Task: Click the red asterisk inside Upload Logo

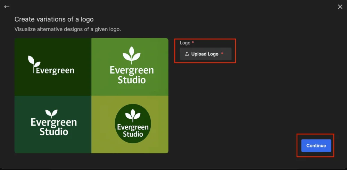Action: pos(222,54)
